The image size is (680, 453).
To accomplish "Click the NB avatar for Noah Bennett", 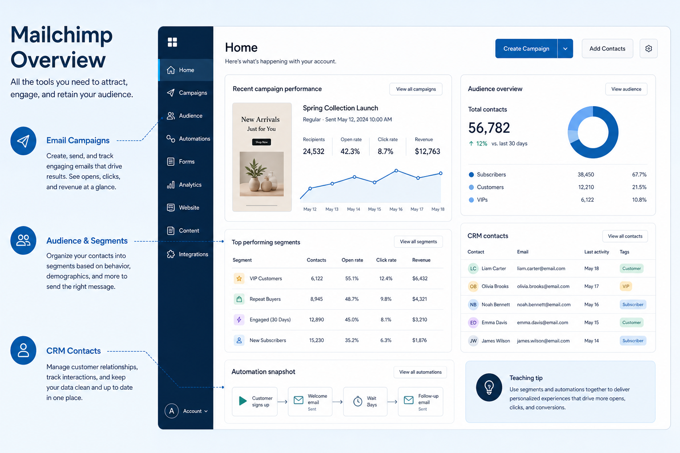I will [x=473, y=304].
